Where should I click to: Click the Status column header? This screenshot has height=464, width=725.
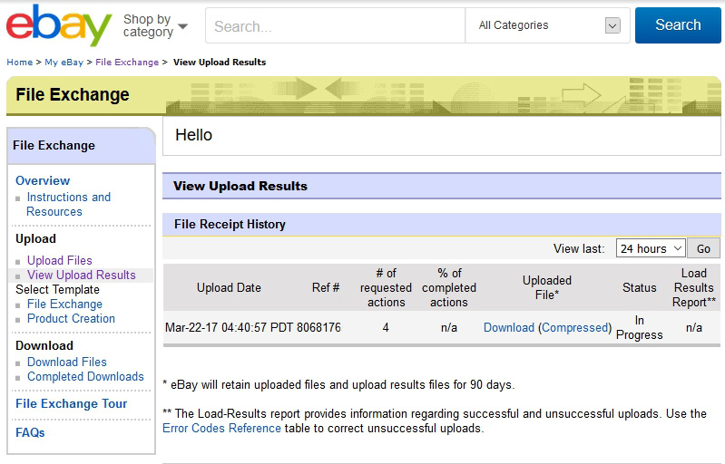pyautogui.click(x=640, y=287)
